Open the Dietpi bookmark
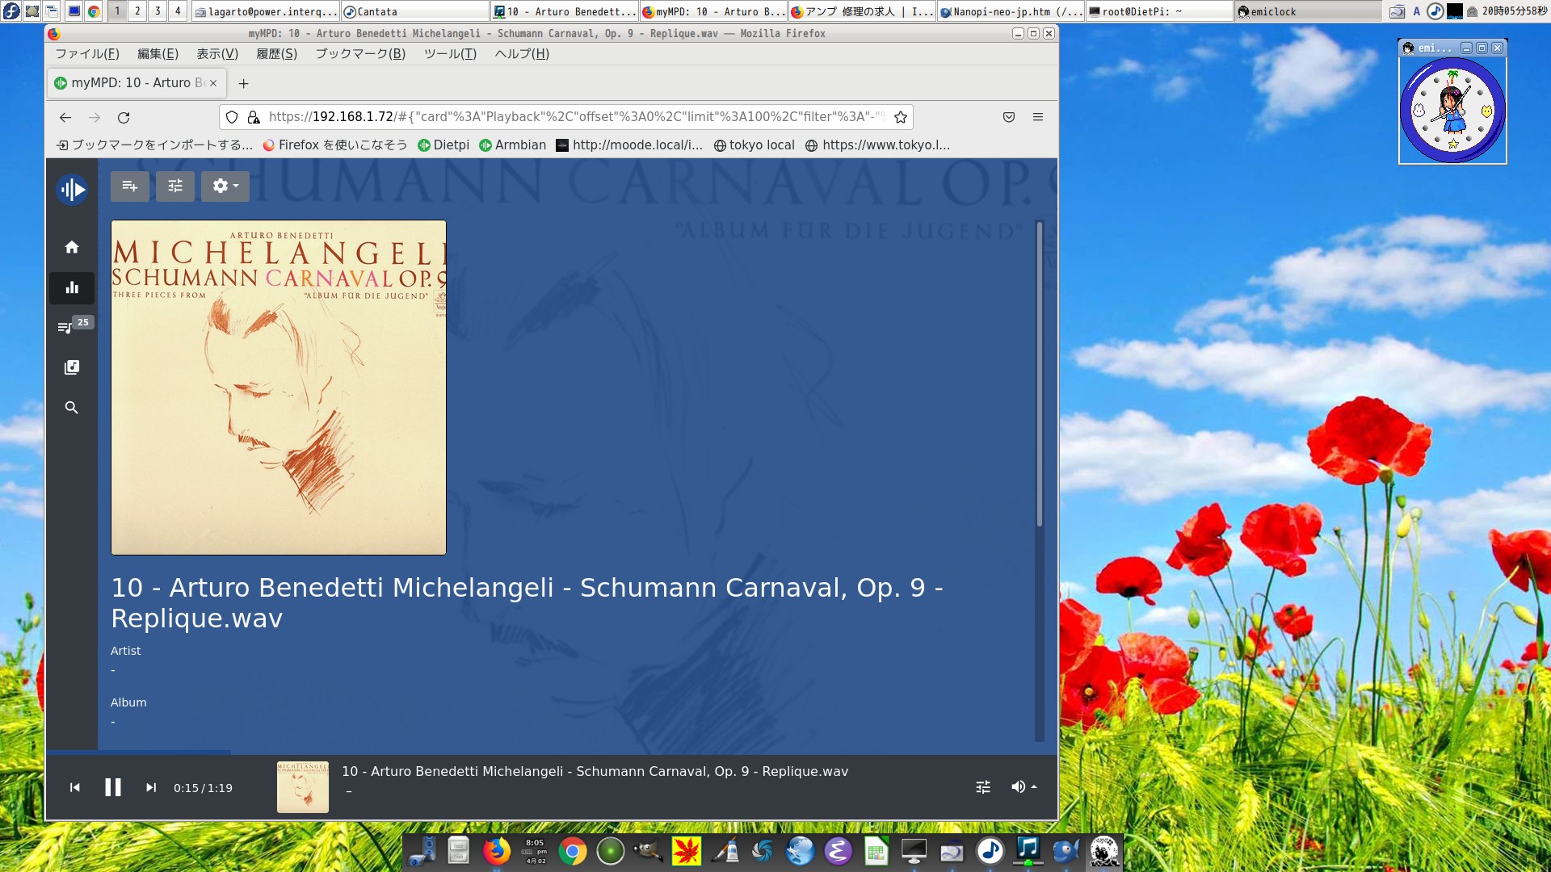Viewport: 1551px width, 872px height. coord(443,145)
